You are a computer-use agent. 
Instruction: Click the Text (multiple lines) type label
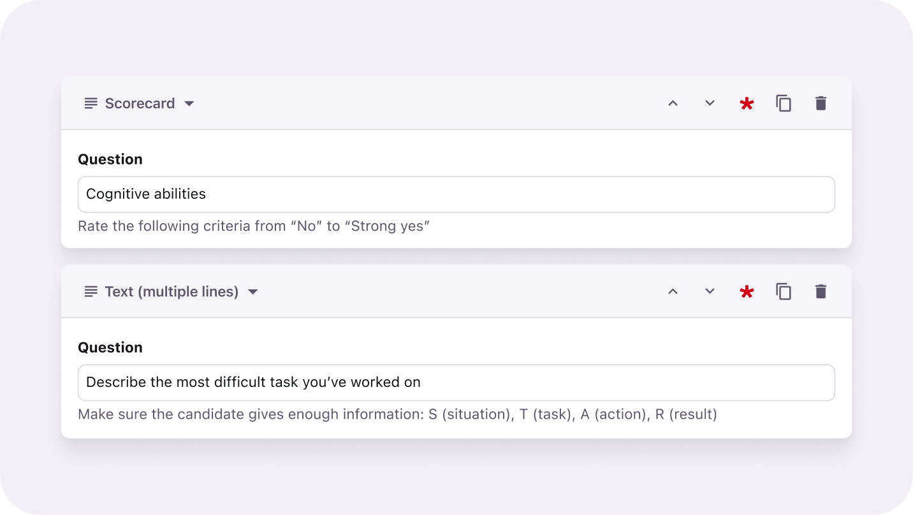coord(172,291)
